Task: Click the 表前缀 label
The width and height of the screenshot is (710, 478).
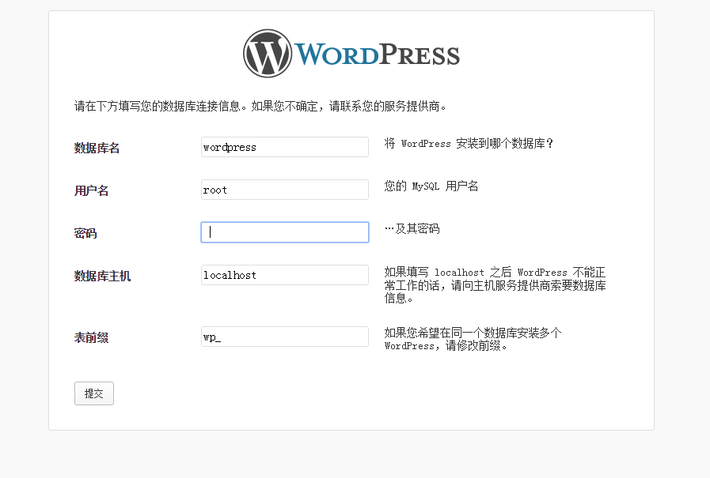Action: 92,337
